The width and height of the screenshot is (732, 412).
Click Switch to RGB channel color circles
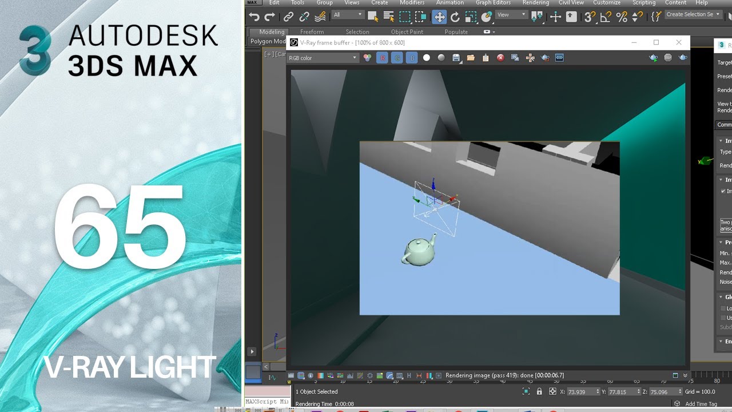click(x=367, y=58)
